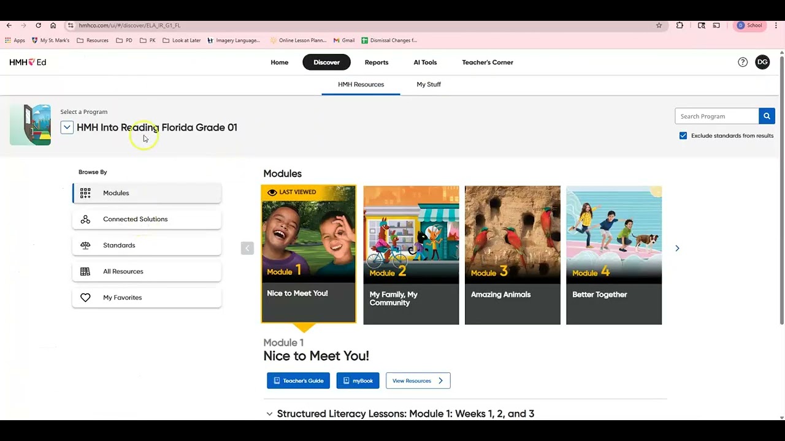Open the My St. Mark's bookmark

tap(50, 40)
